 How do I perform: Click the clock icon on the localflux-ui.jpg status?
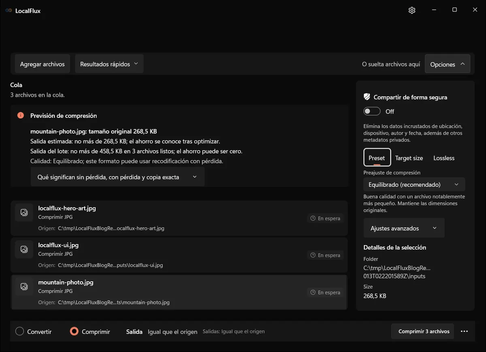pyautogui.click(x=313, y=255)
